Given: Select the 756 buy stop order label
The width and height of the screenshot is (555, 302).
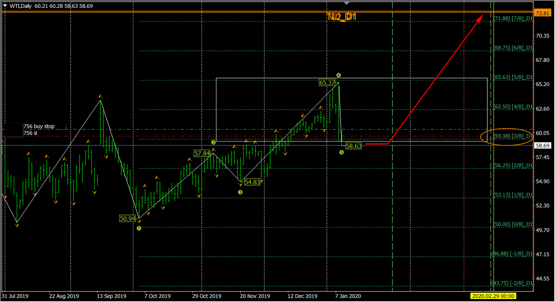Looking at the screenshot, I should [39, 126].
